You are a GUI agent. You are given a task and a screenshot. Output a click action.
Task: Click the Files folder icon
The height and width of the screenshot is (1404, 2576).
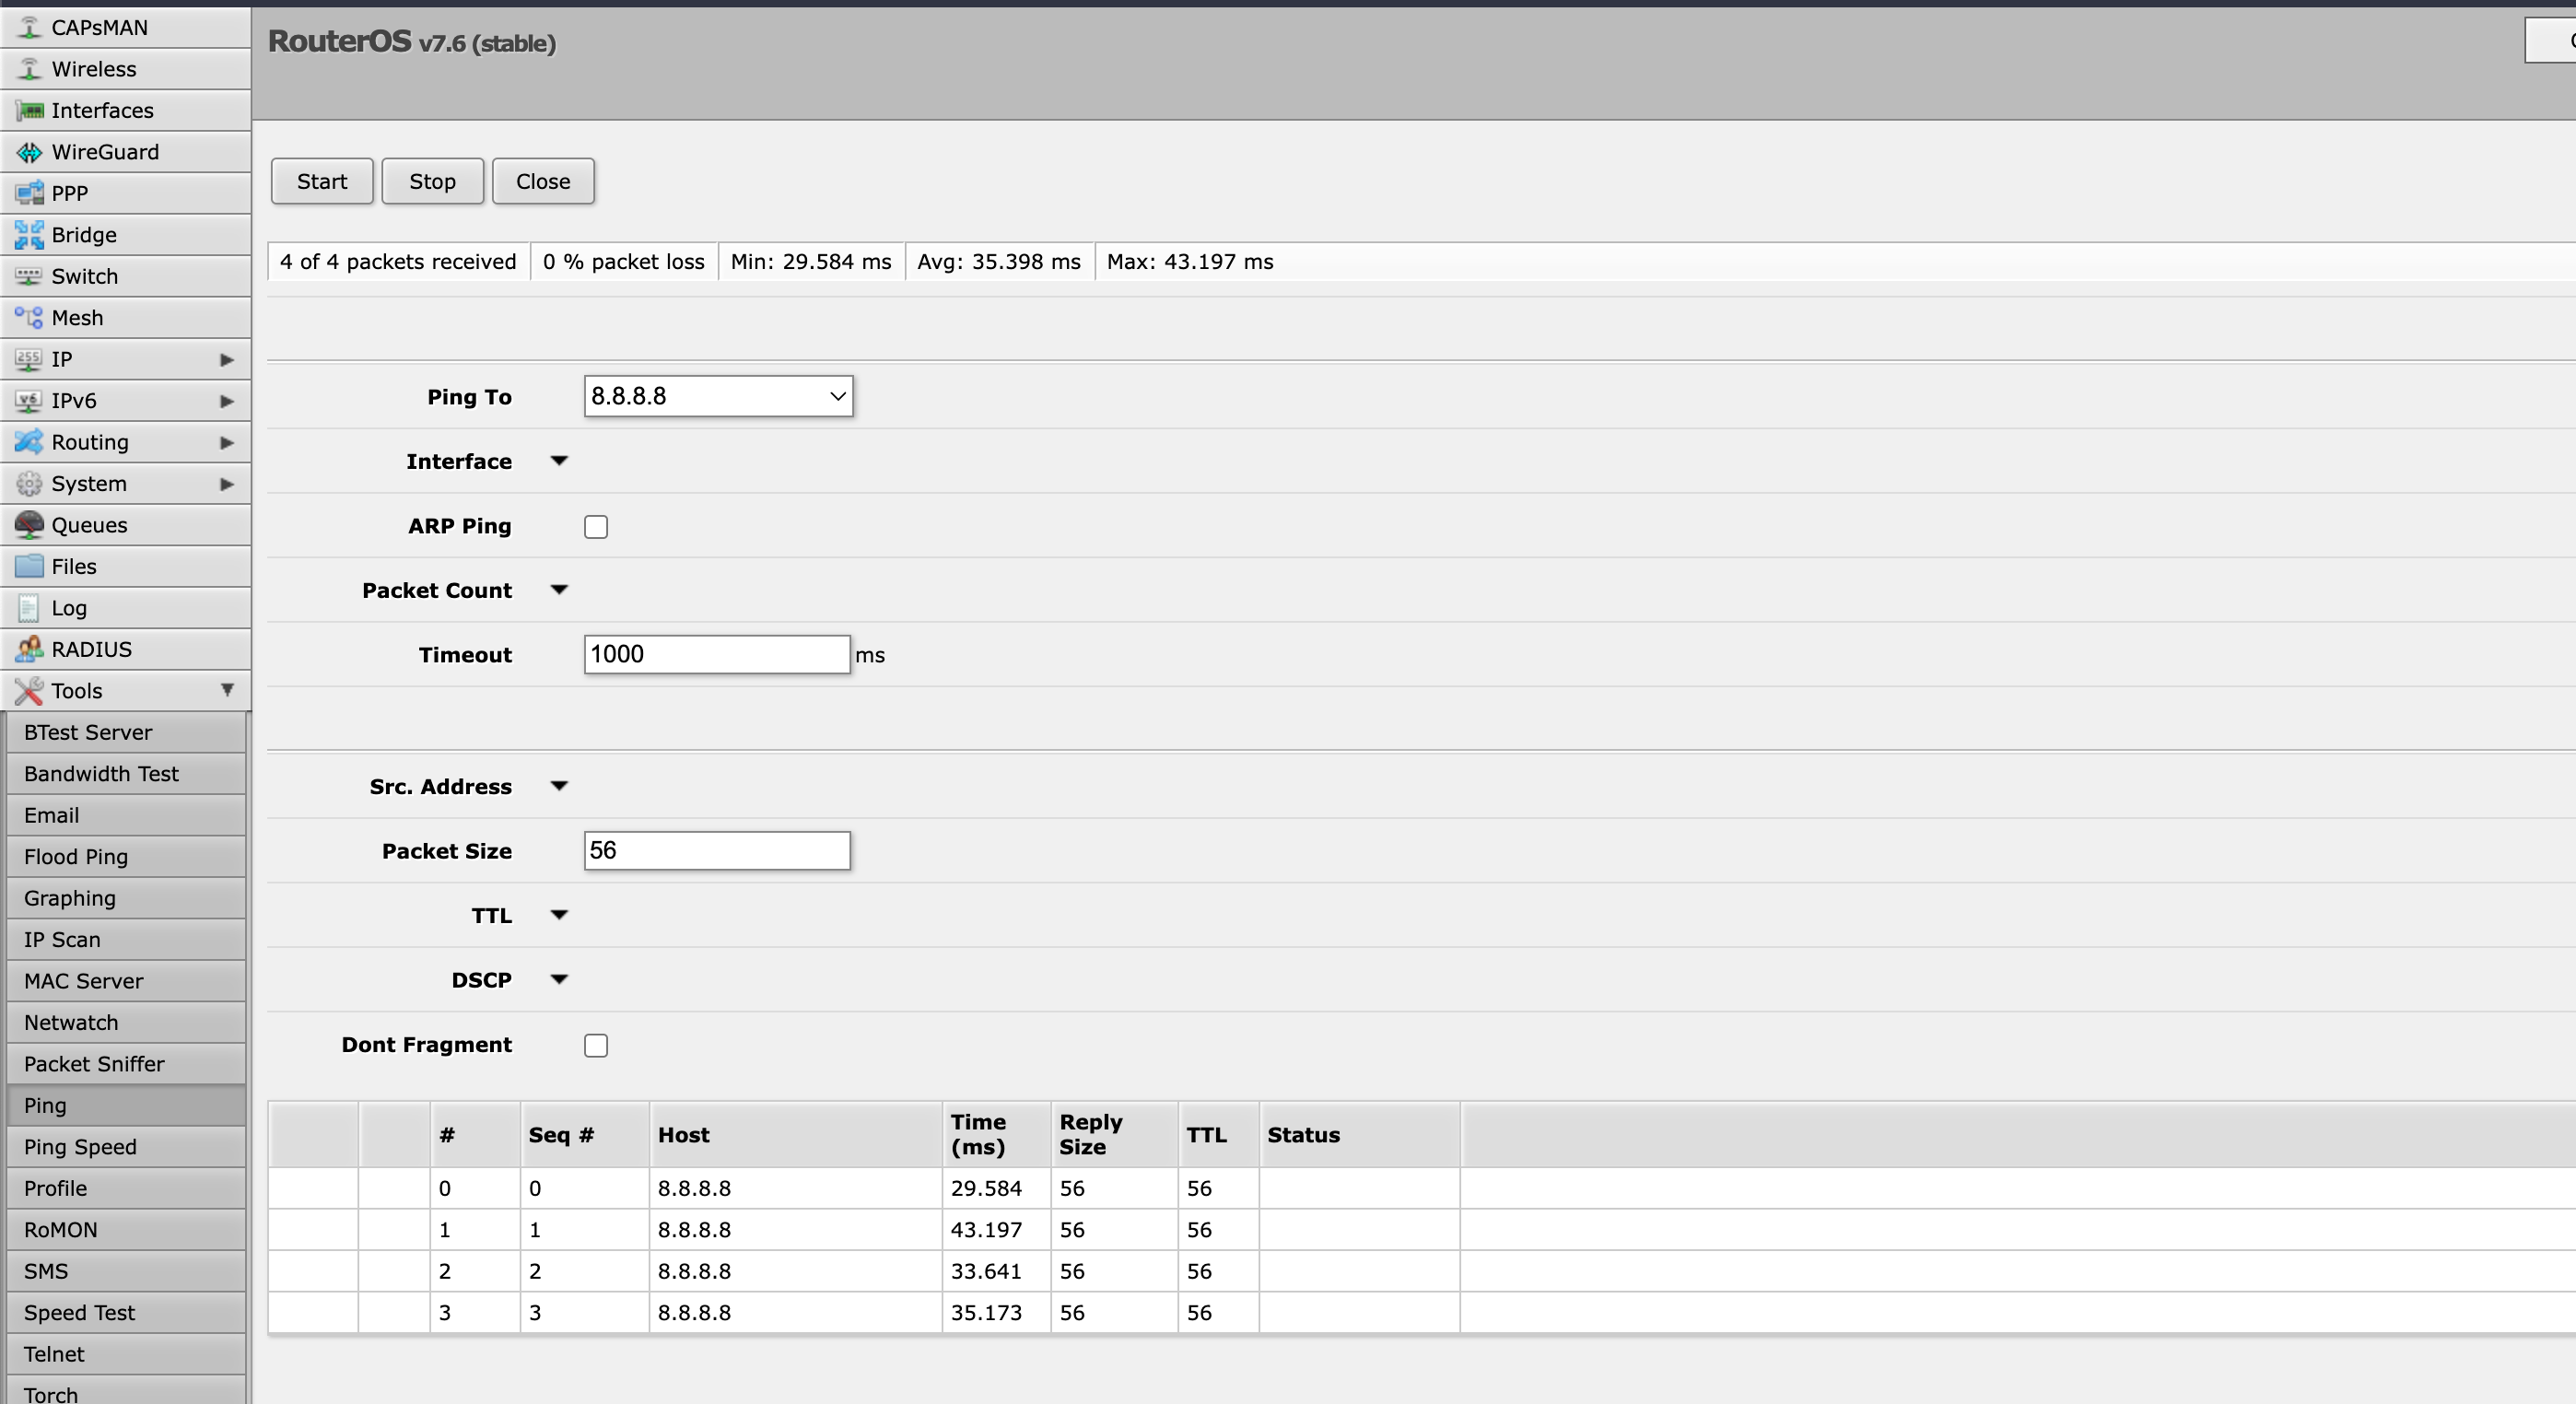point(29,567)
